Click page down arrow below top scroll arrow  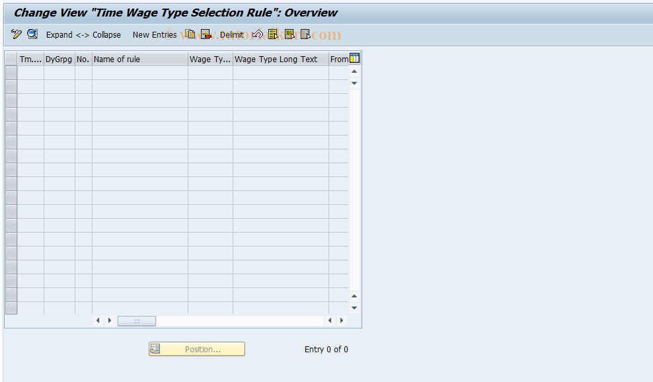click(x=354, y=83)
